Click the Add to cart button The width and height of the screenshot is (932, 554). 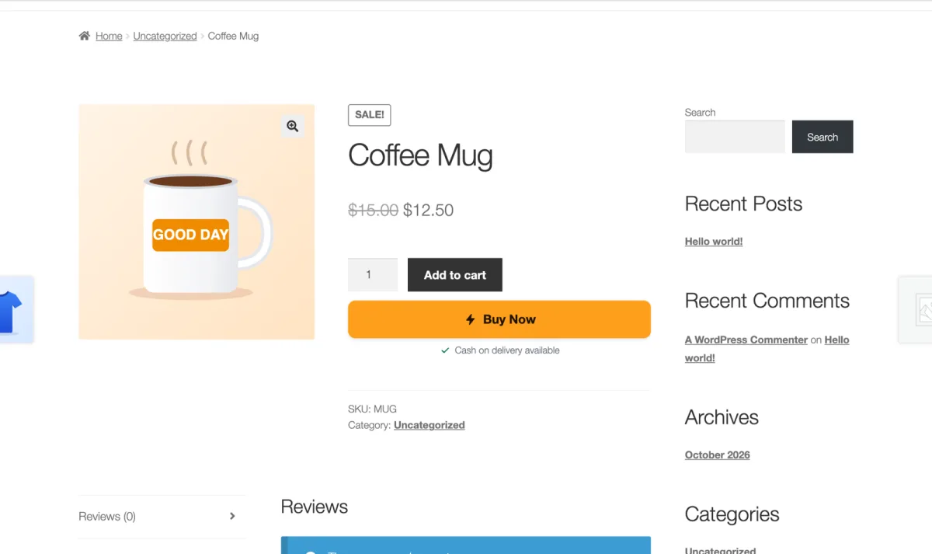[x=455, y=275]
